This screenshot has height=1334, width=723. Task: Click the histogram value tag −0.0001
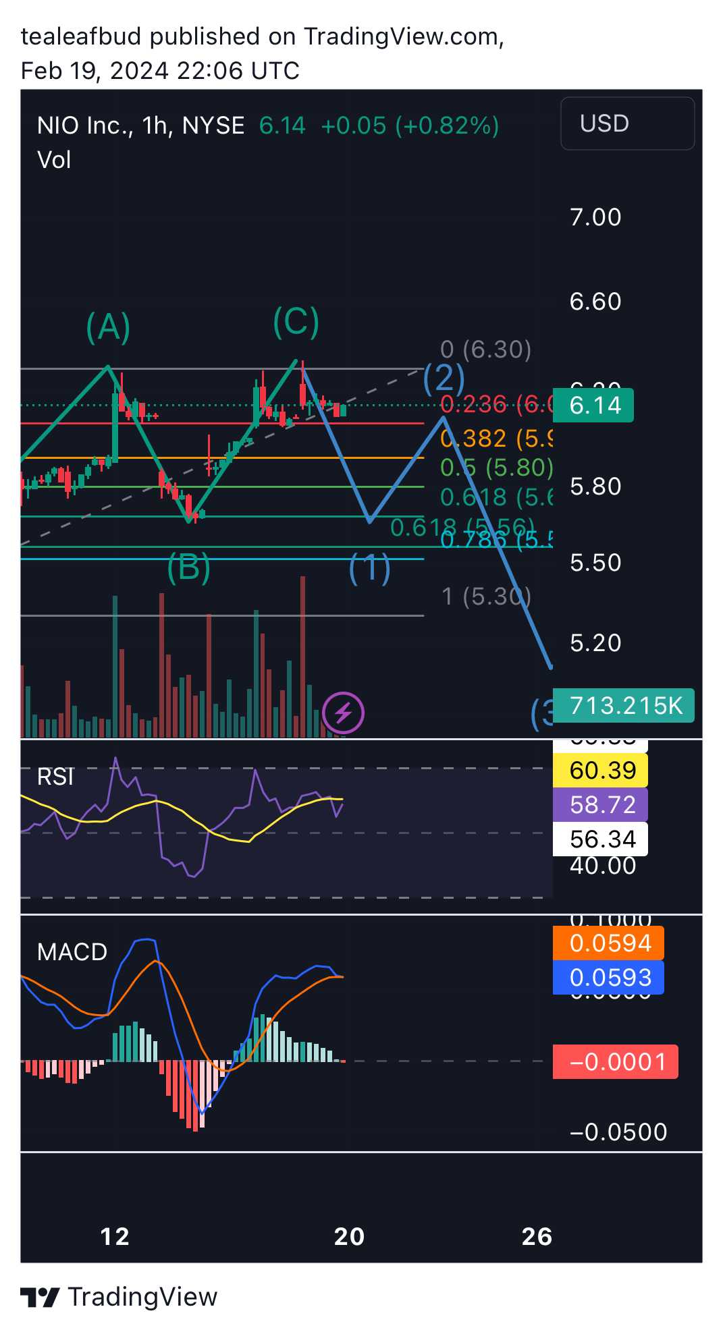616,1062
